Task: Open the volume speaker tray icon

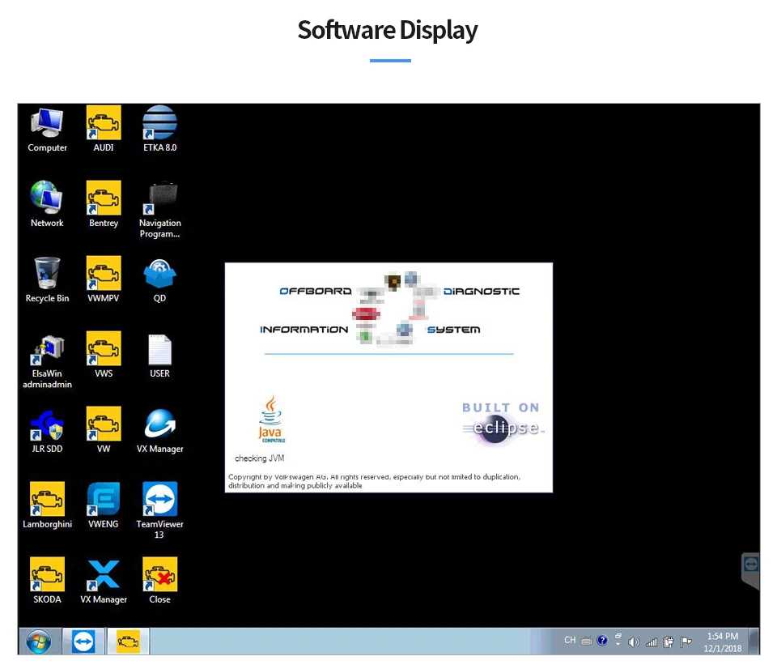Action: pos(633,642)
